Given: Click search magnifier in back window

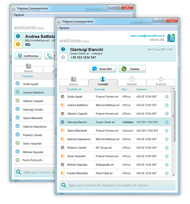Looking at the screenshot, I should [x=19, y=172].
